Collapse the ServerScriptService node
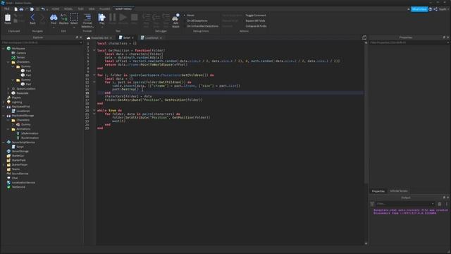The image size is (451, 254). click(4, 143)
